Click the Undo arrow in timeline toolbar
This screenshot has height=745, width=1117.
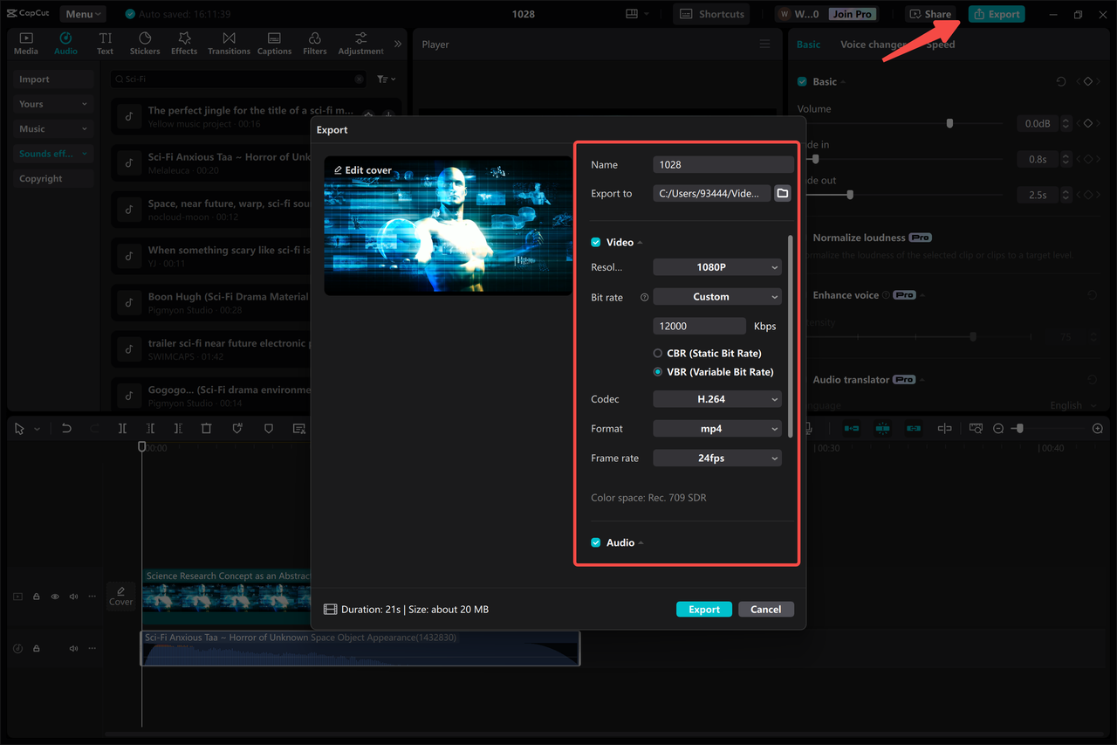tap(66, 428)
